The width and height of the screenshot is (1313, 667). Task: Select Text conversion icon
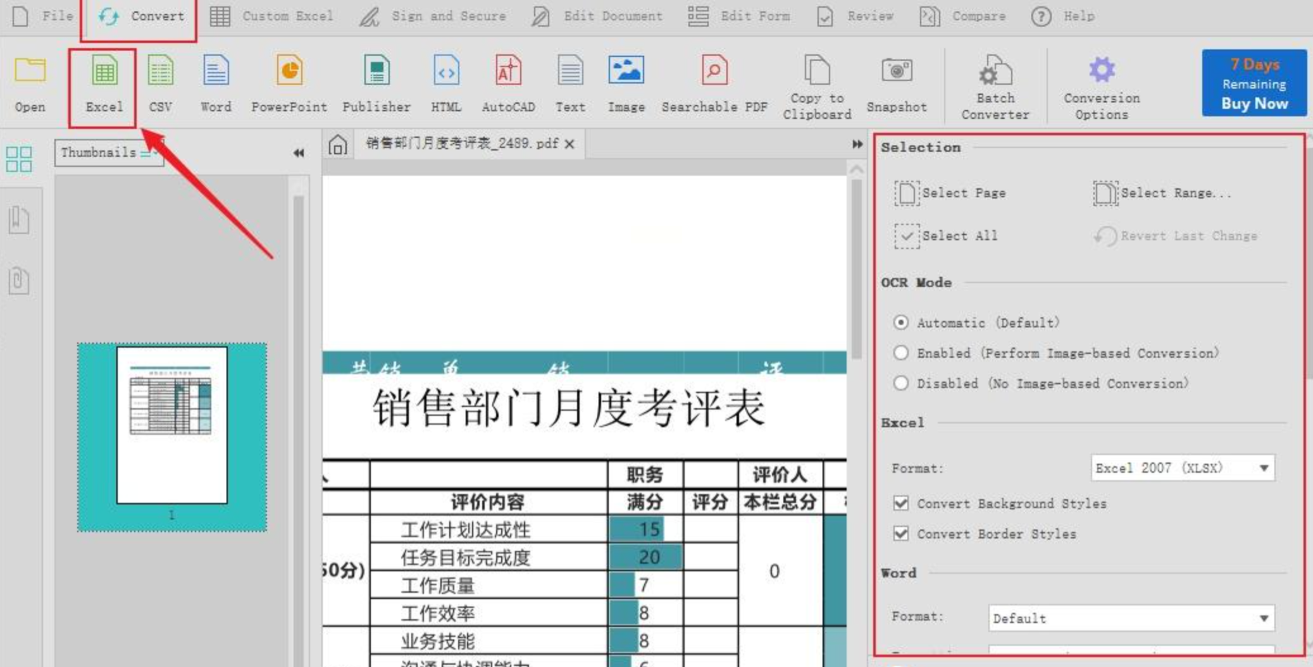point(570,84)
